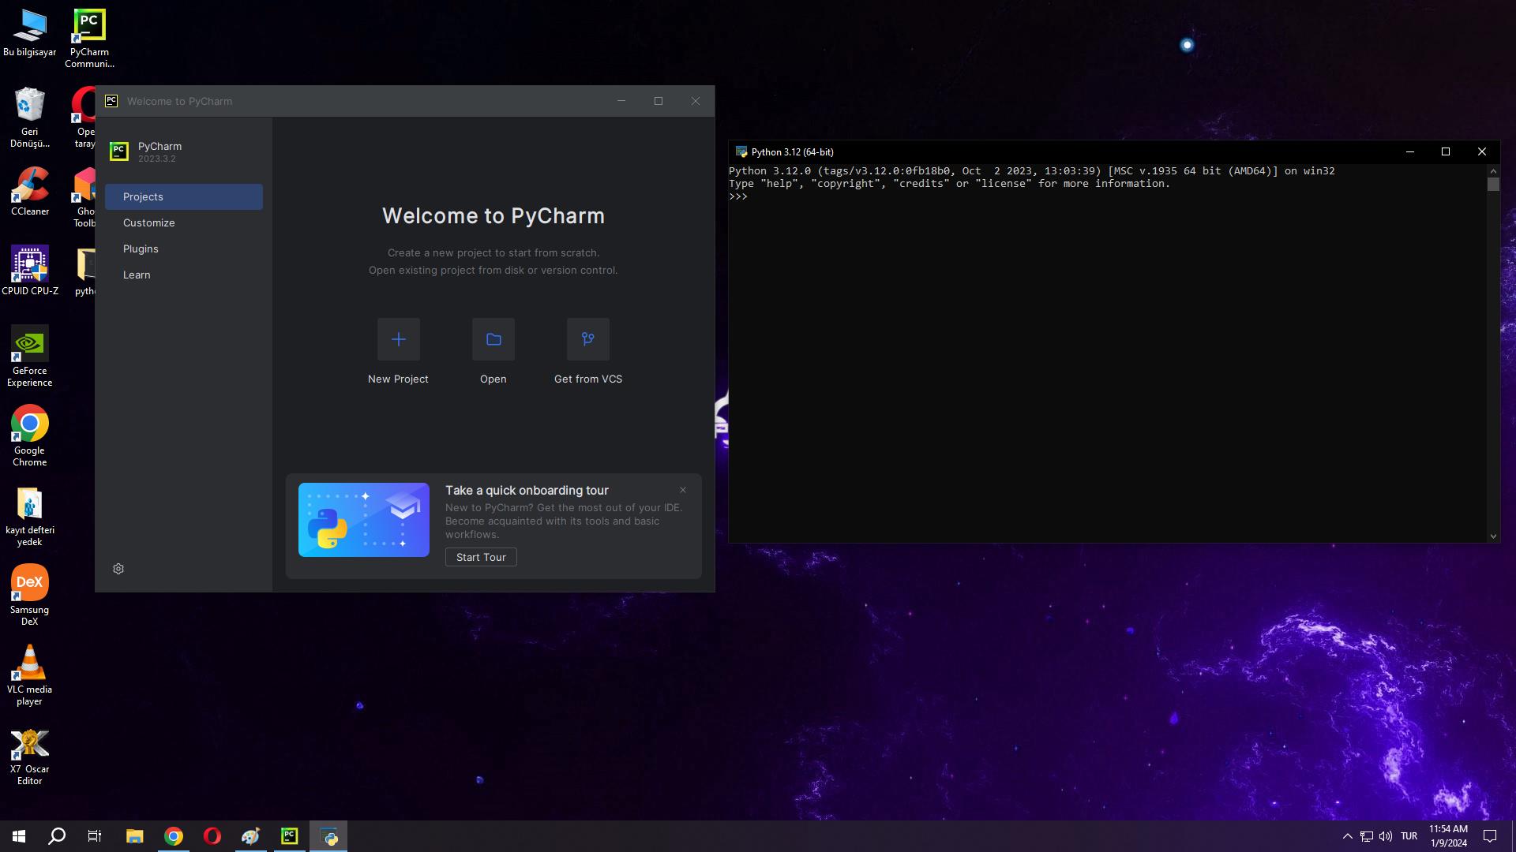Viewport: 1516px width, 852px height.
Task: Open PyCharm settings gear in sidebar
Action: (118, 569)
